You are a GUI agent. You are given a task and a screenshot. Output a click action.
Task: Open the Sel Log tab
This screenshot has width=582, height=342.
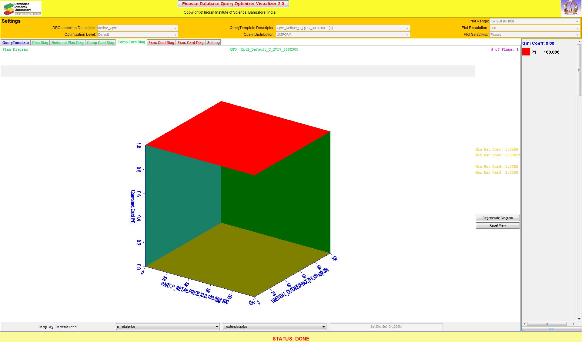[x=213, y=43]
